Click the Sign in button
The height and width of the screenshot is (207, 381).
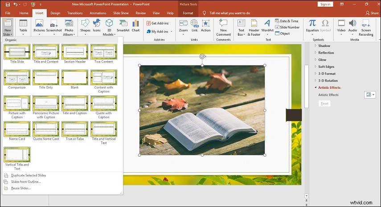[325, 4]
